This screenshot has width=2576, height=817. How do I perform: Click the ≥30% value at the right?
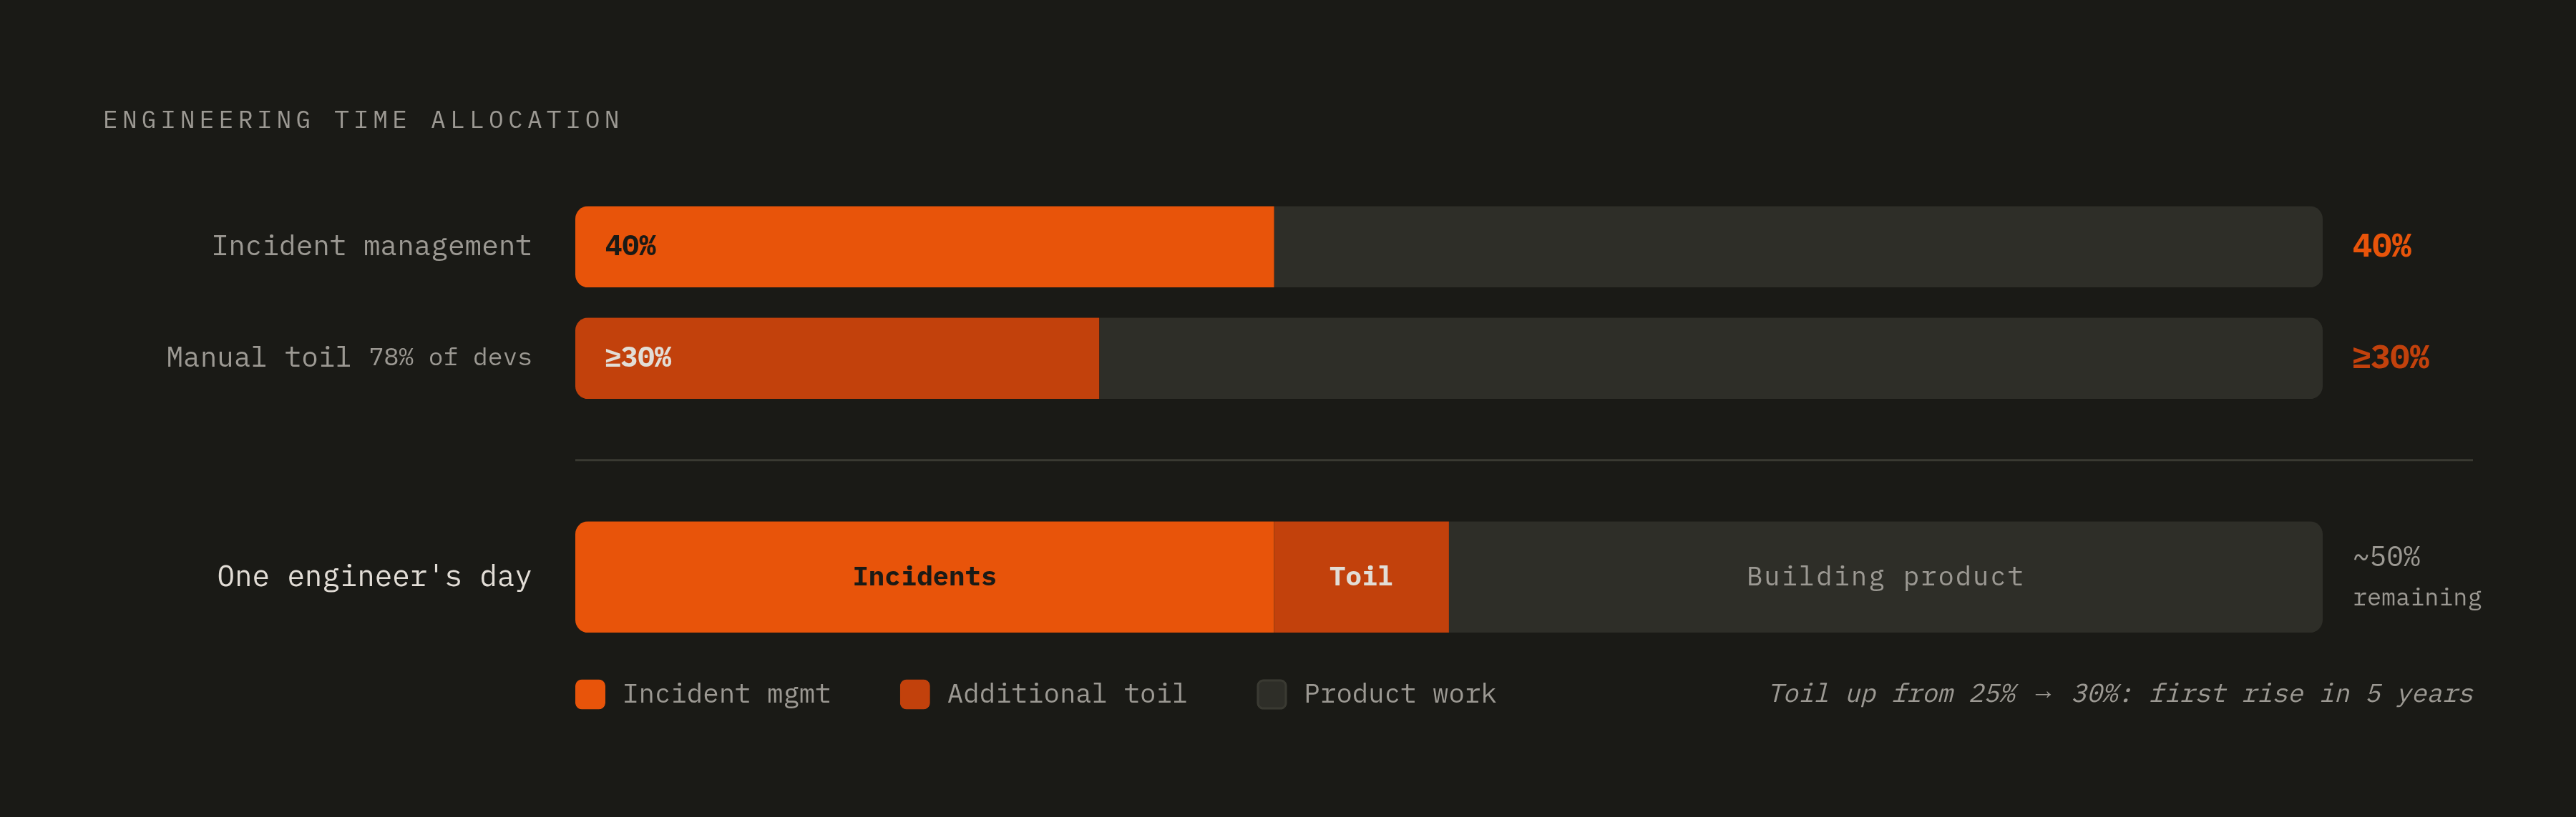click(2390, 357)
